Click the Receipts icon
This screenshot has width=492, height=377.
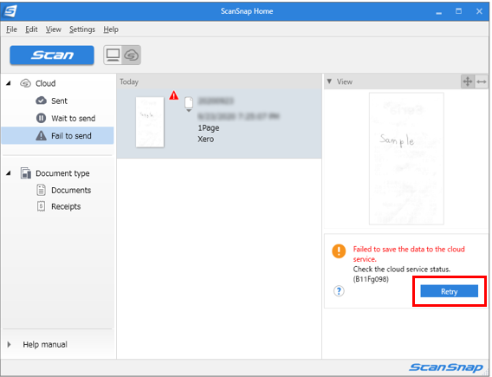(x=41, y=206)
